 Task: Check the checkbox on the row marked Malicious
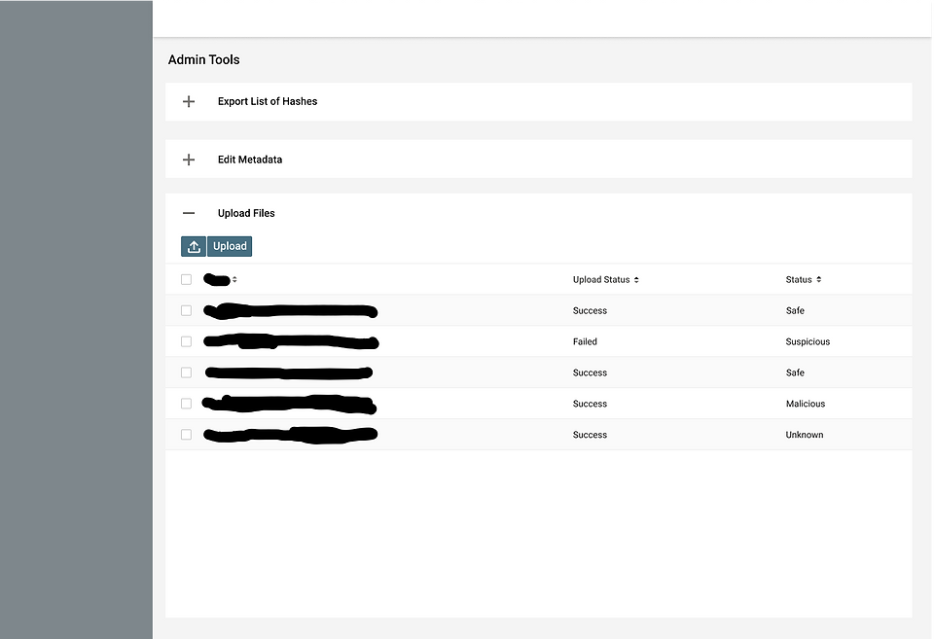click(x=186, y=403)
